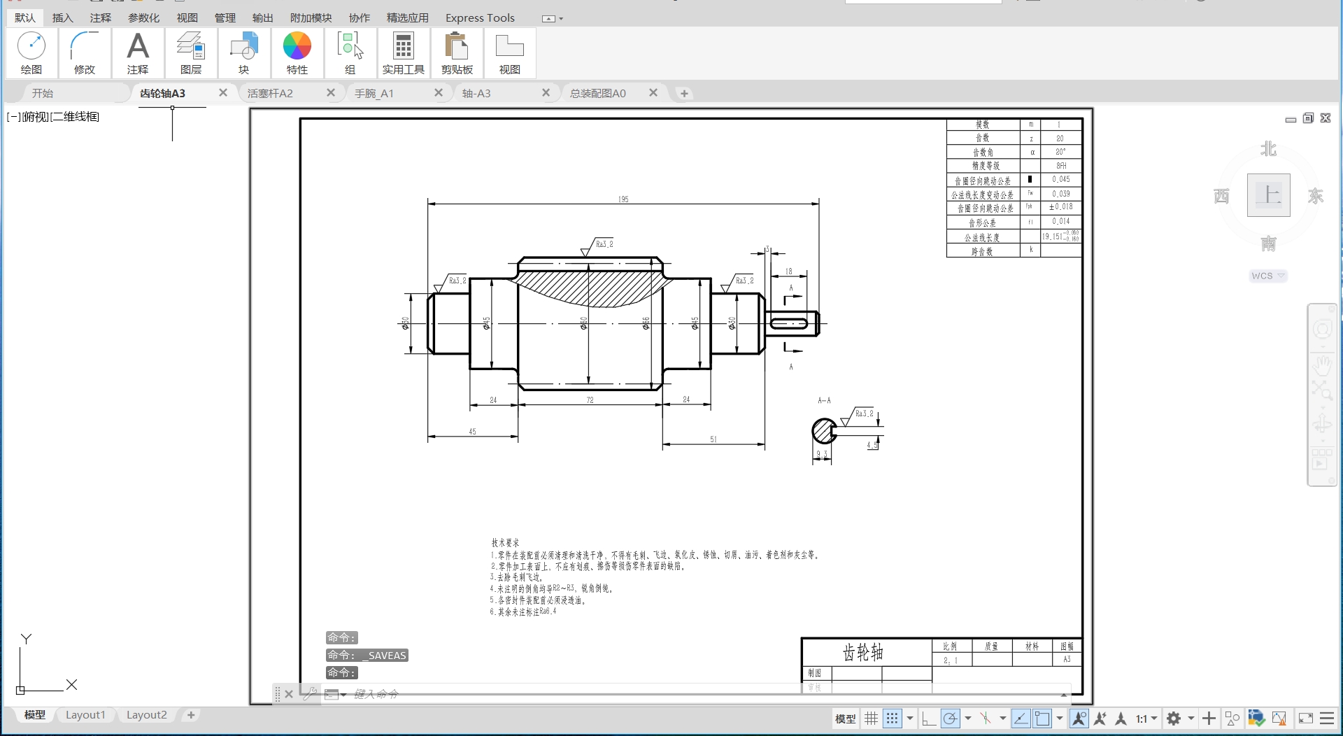The height and width of the screenshot is (736, 1343).
Task: Toggle 2D object snap in status bar
Action: click(1042, 719)
